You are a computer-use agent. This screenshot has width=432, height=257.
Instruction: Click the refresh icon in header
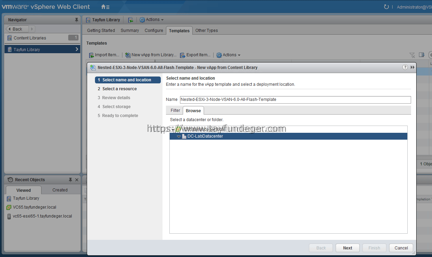click(386, 7)
